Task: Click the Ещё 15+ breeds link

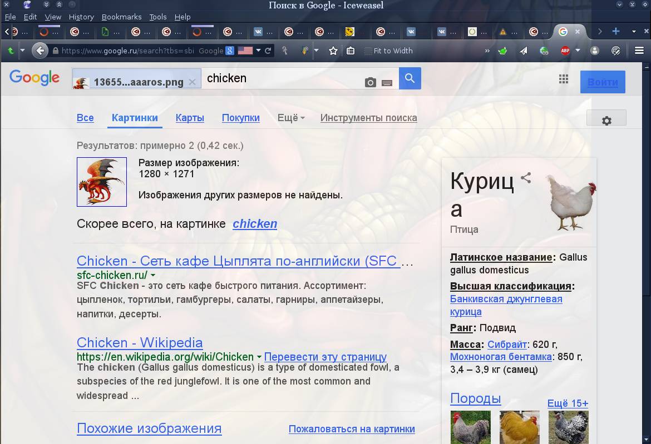Action: (x=568, y=403)
